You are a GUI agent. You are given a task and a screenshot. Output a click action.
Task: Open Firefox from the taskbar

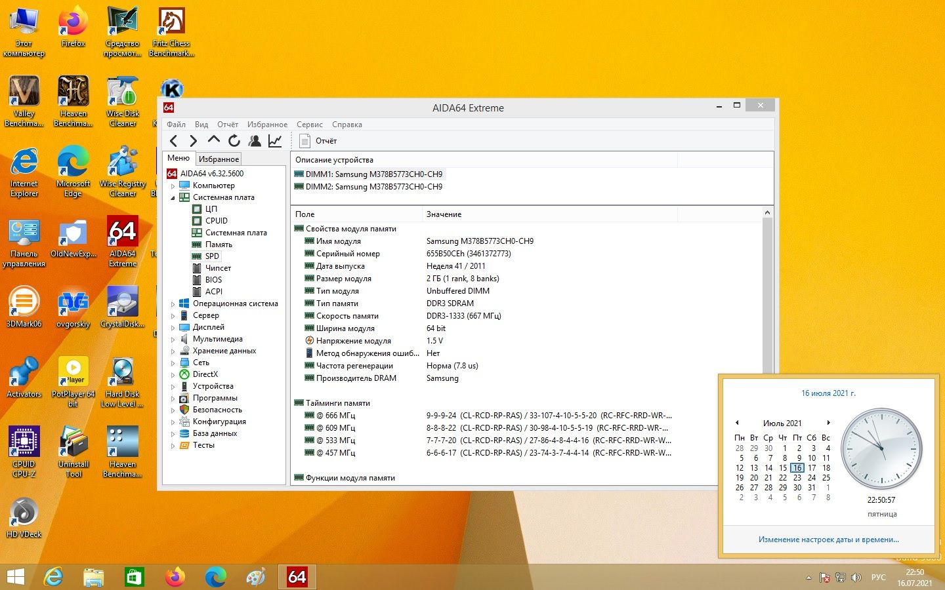175,577
